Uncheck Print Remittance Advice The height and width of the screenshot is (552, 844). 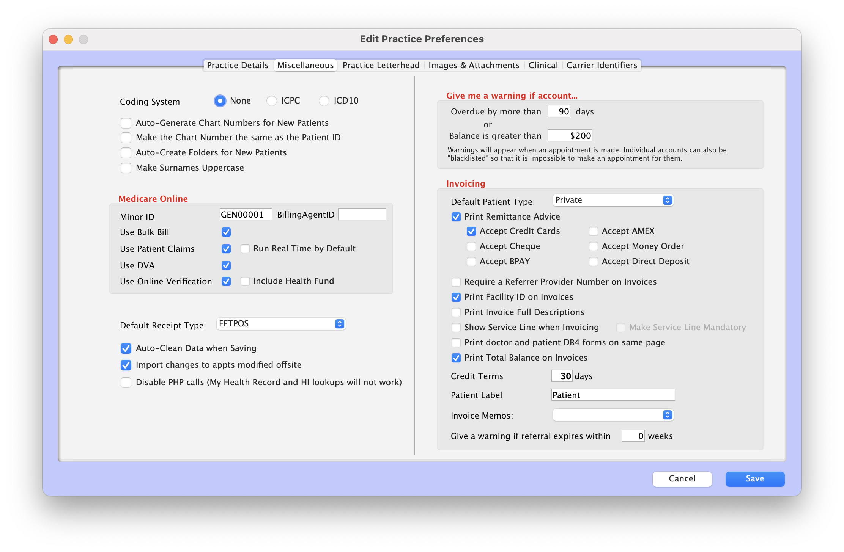tap(456, 217)
